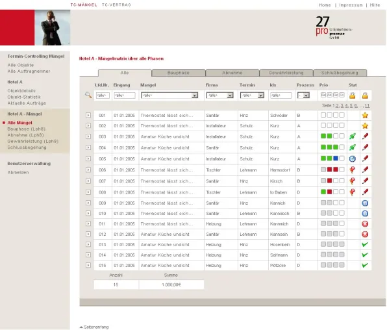Click the green checkmark icon in row 013
Image resolution: width=387 pixels, height=330 pixels.
coord(365,244)
